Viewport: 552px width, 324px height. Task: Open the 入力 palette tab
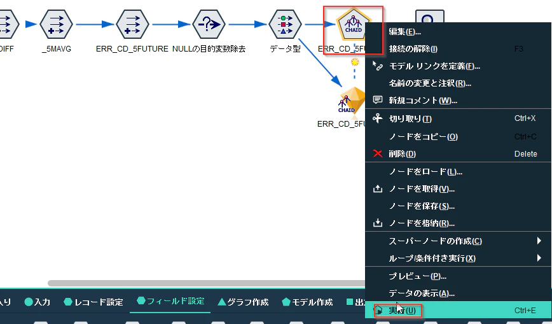(38, 302)
